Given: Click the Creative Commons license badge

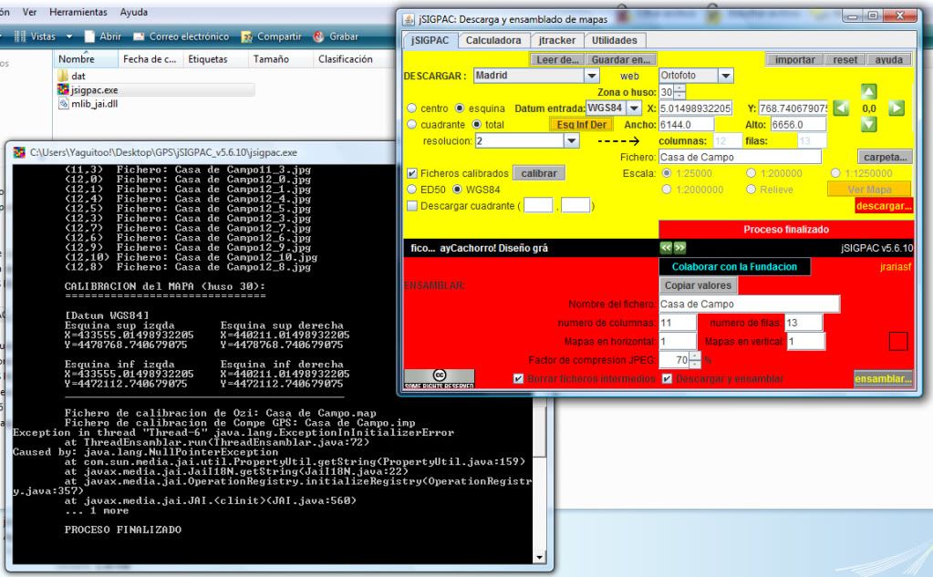Looking at the screenshot, I should click(x=439, y=379).
